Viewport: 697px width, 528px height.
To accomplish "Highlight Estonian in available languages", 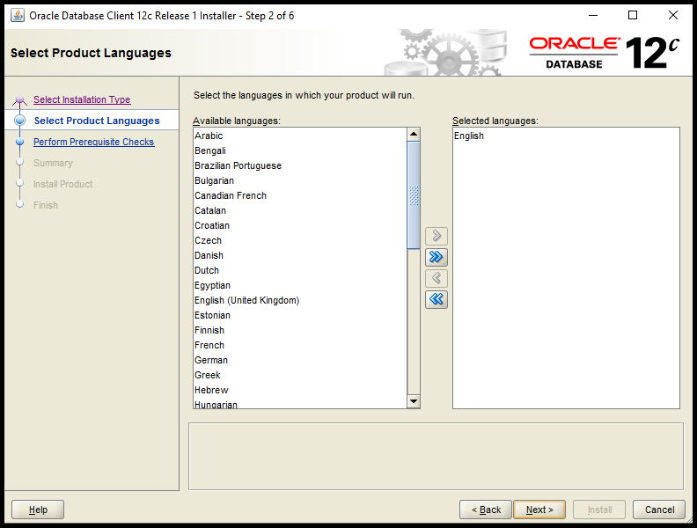I will click(300, 315).
